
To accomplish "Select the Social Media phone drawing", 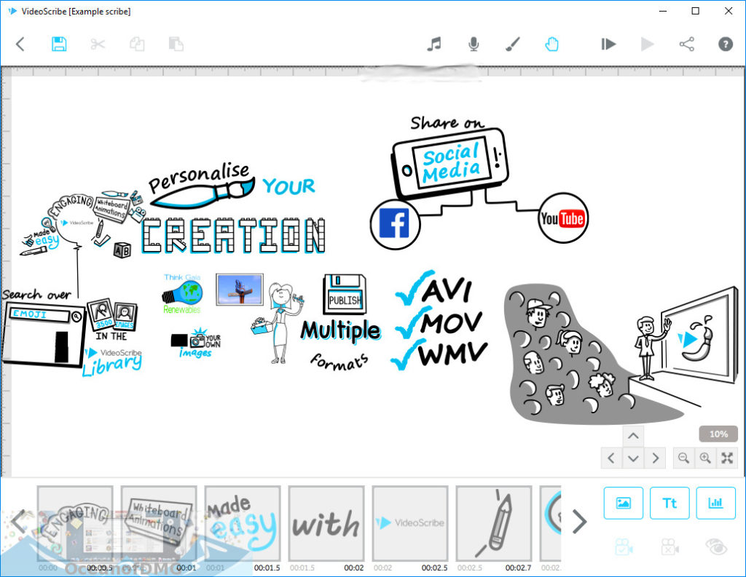I will [x=449, y=162].
